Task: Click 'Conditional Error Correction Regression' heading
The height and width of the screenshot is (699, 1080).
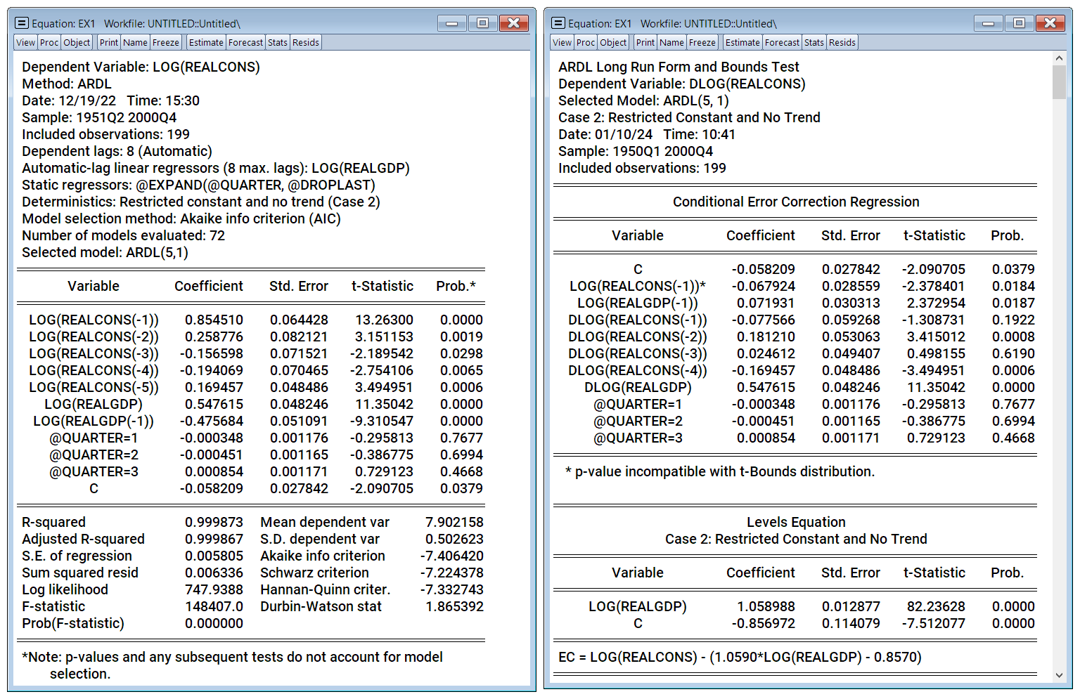Action: pos(796,202)
